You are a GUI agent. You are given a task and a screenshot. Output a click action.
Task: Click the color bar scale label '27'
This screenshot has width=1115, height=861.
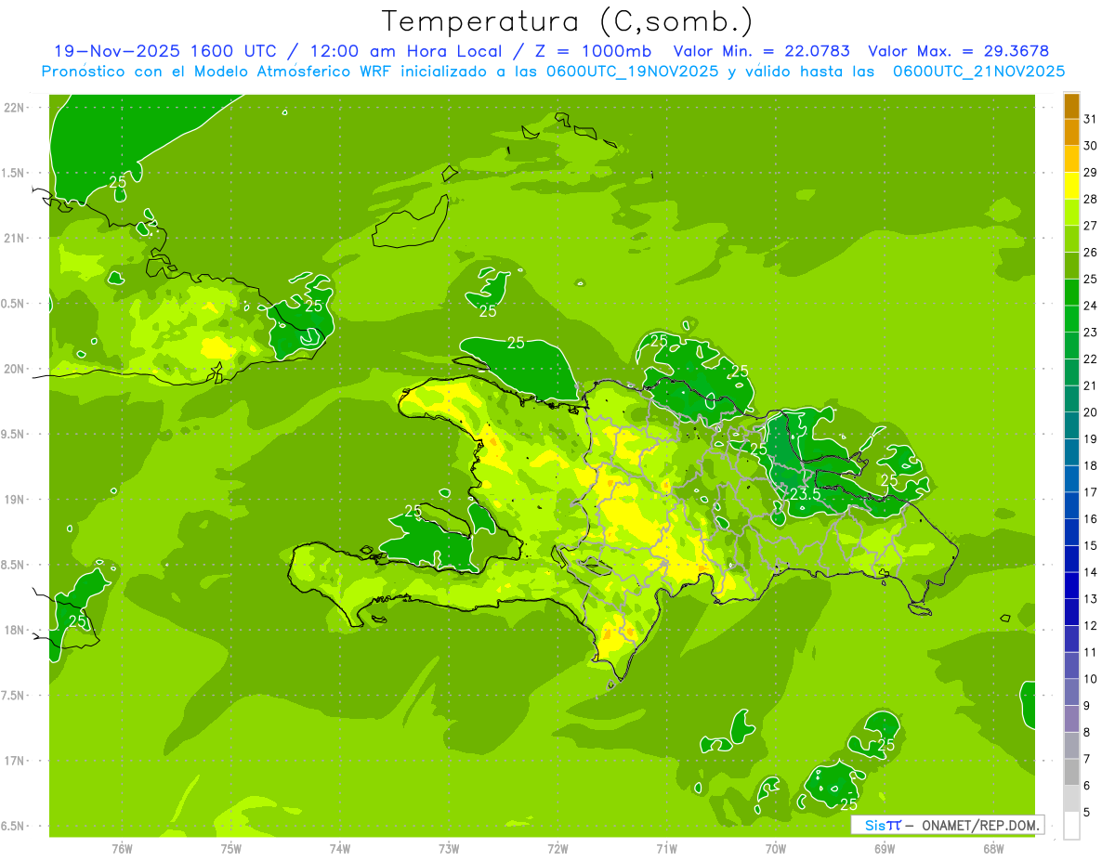tap(1091, 226)
